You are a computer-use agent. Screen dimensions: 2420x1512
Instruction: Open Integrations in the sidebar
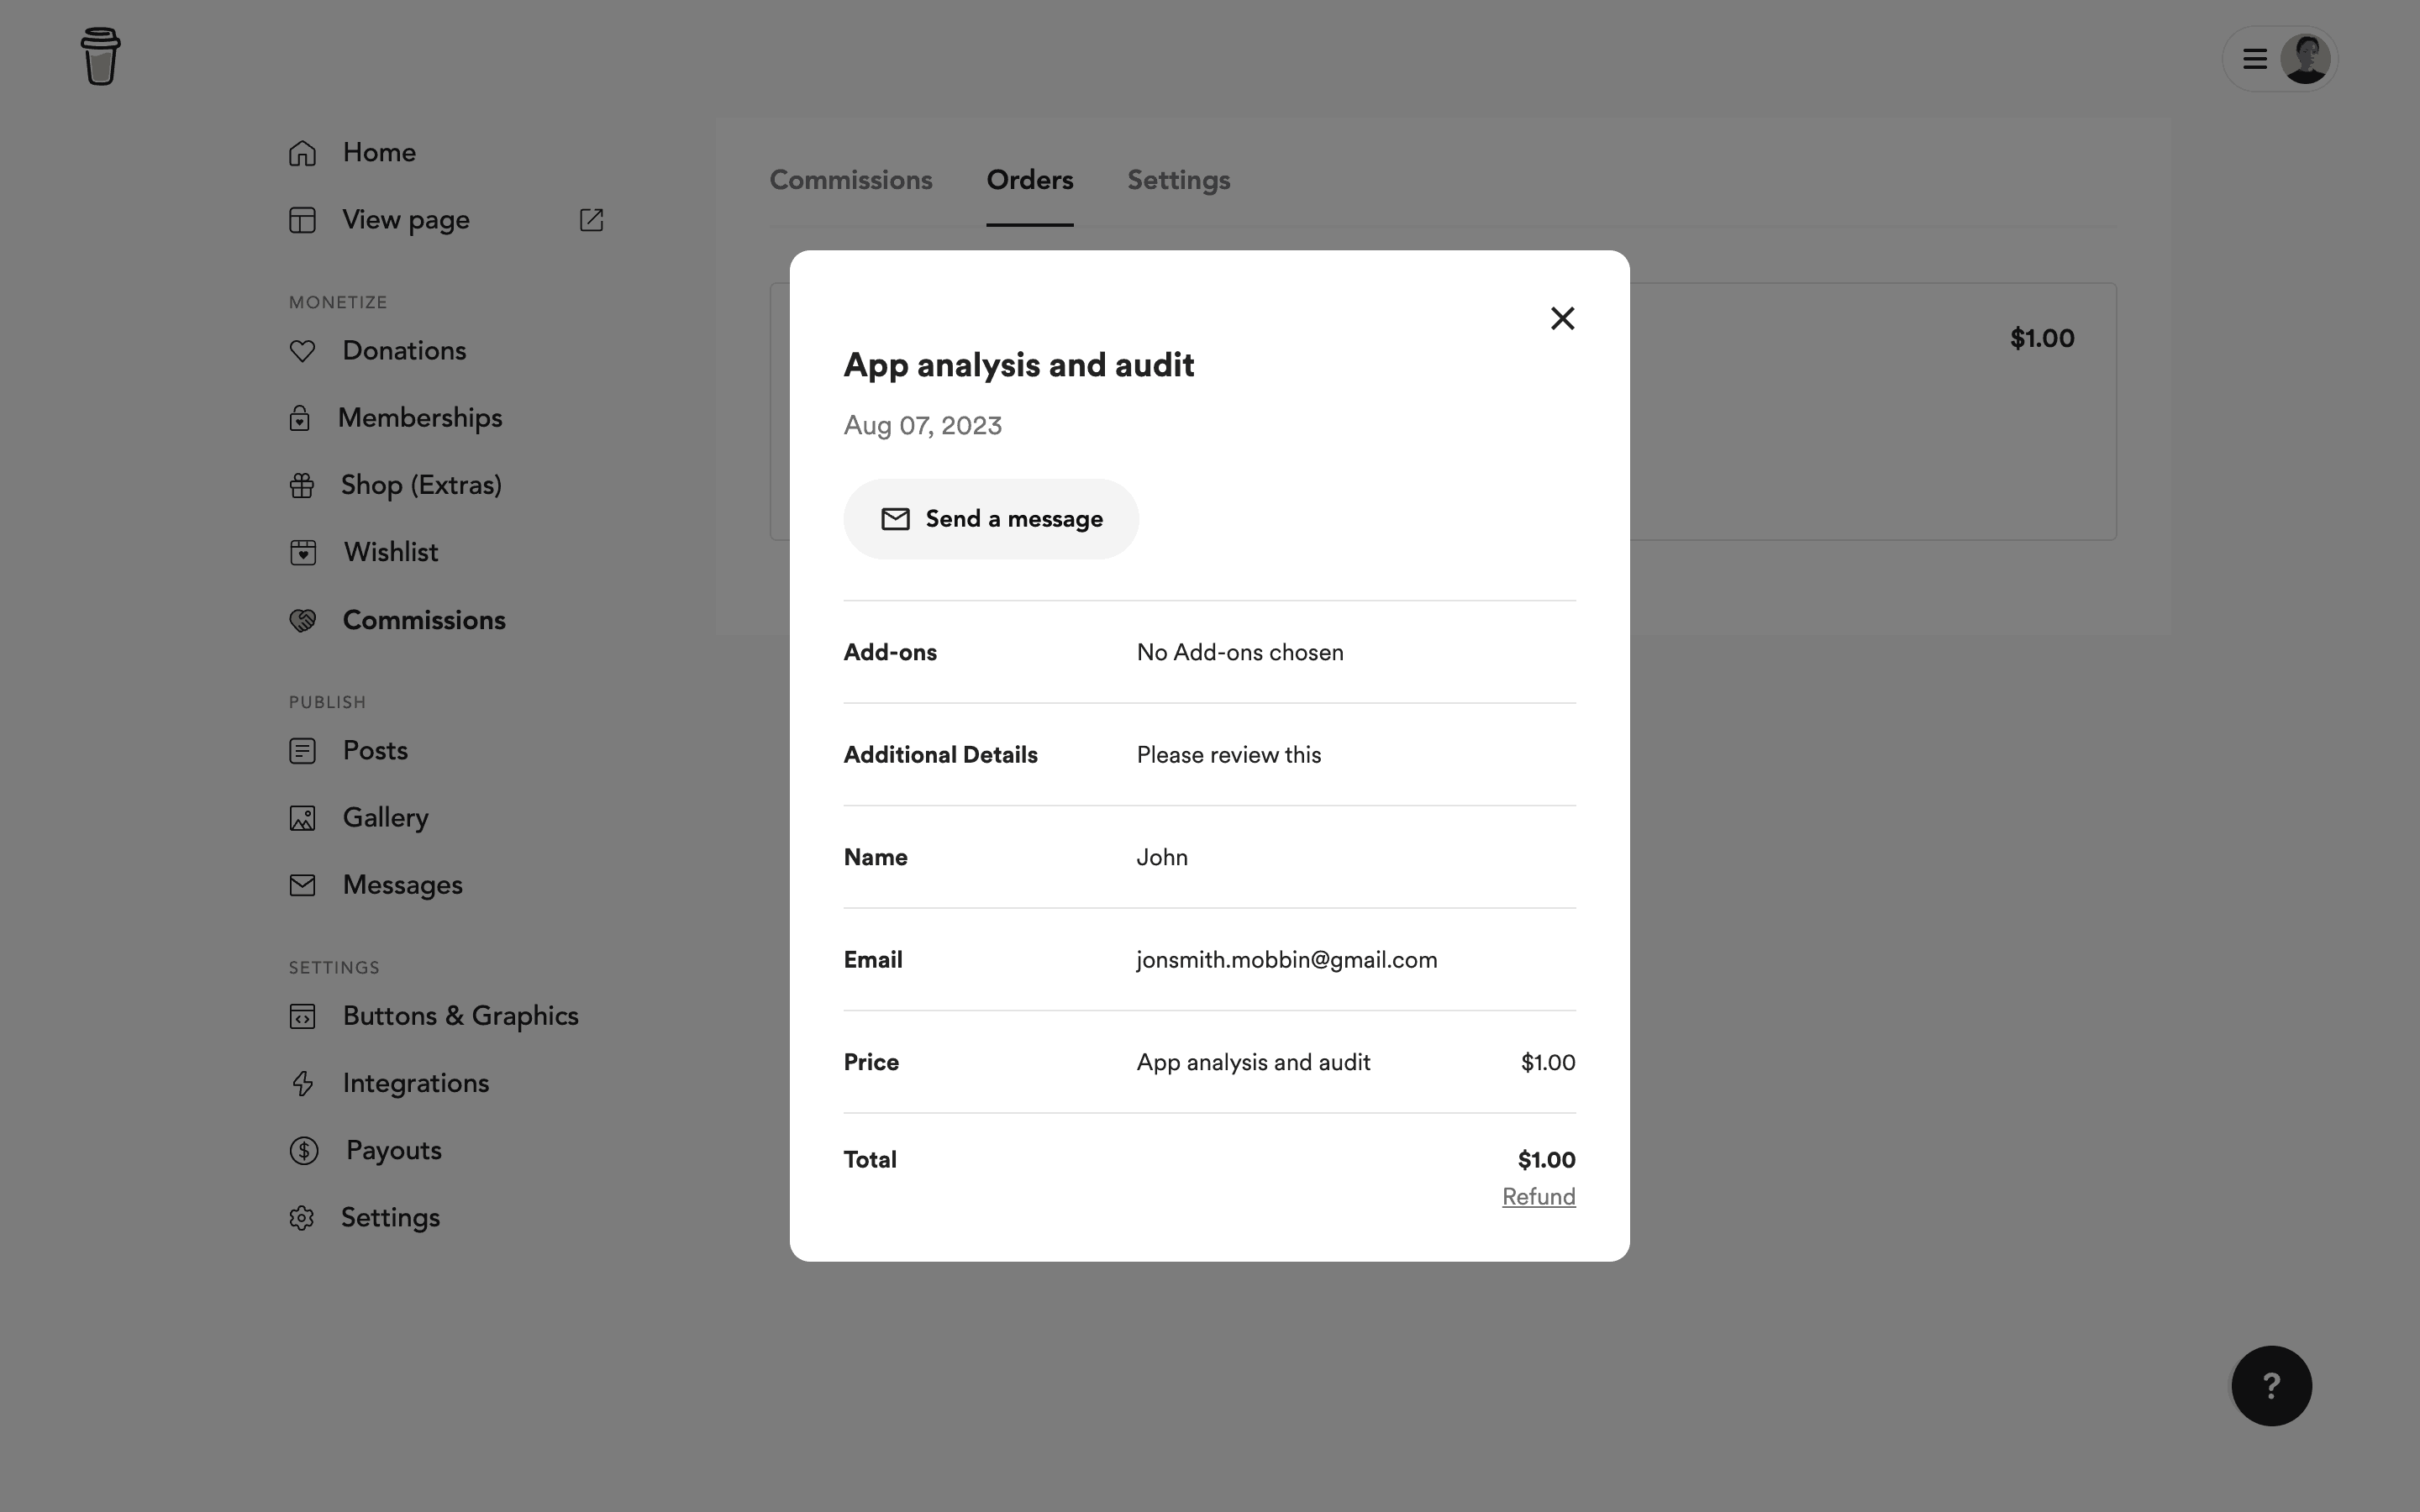(x=415, y=1083)
